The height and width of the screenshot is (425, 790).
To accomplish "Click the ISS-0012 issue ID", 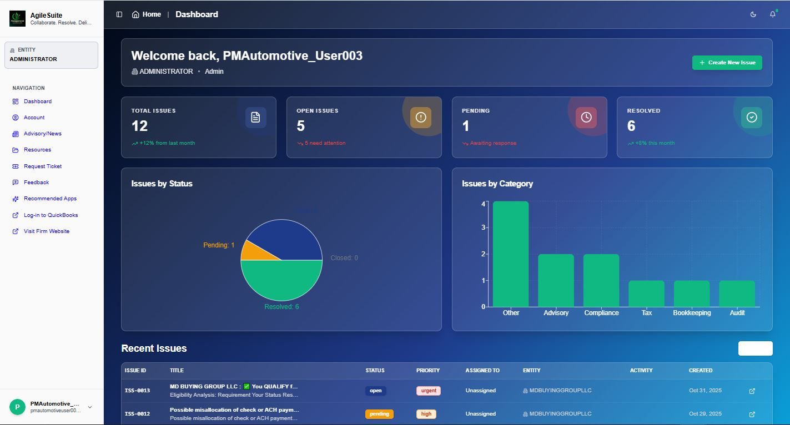I will [x=137, y=414].
